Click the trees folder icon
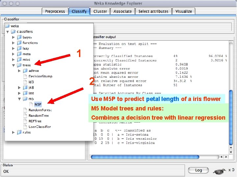Screen dimensions: 237x177 [19, 65]
